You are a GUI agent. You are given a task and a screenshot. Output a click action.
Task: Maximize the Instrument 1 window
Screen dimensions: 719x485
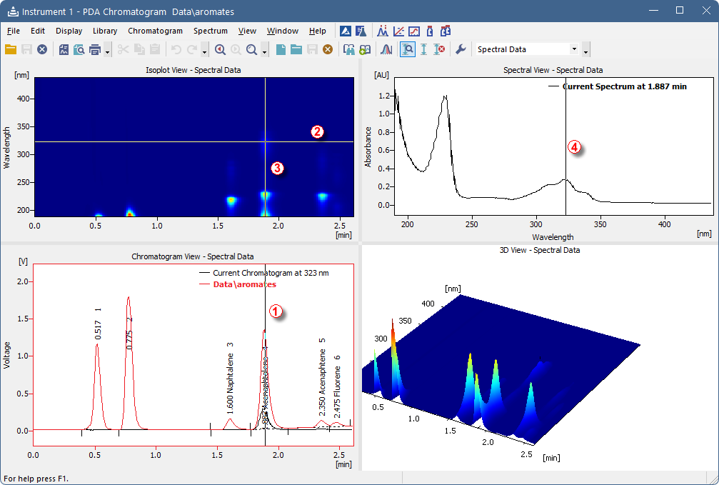coord(680,10)
